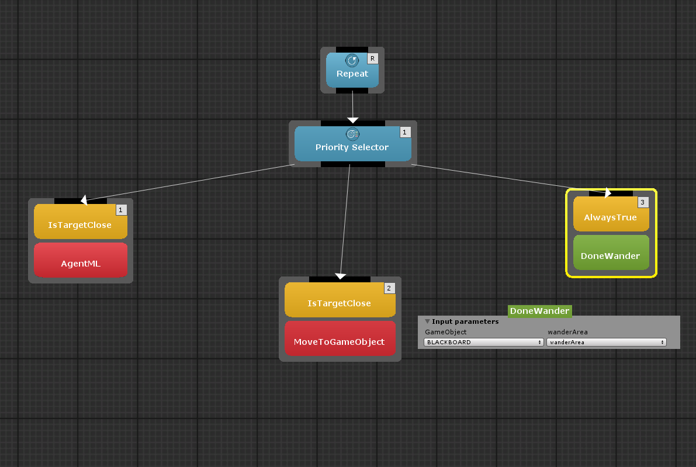Click the number badge on Priority Selector

pos(405,132)
